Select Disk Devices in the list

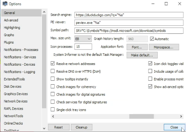[22, 86]
